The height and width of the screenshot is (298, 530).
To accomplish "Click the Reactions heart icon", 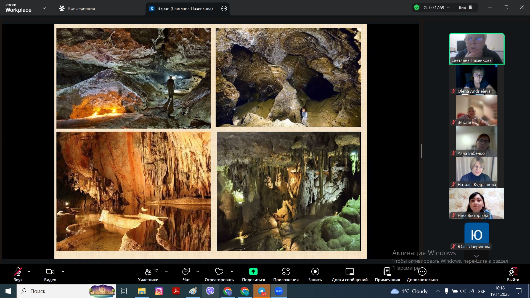I will click(219, 272).
